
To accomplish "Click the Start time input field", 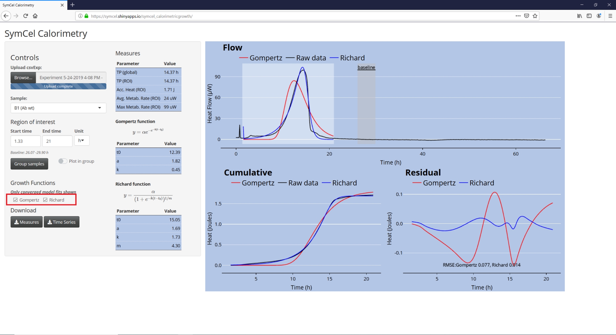I will coord(25,141).
